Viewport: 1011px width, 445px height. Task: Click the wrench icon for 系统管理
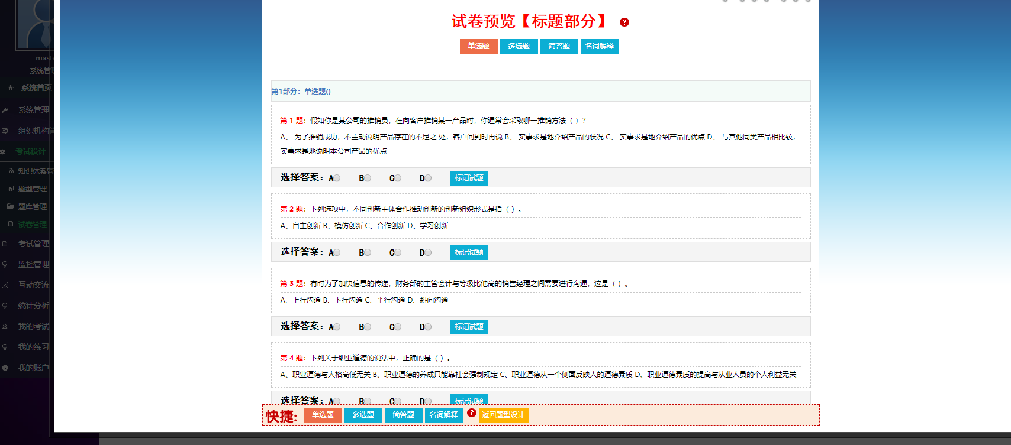[x=5, y=111]
